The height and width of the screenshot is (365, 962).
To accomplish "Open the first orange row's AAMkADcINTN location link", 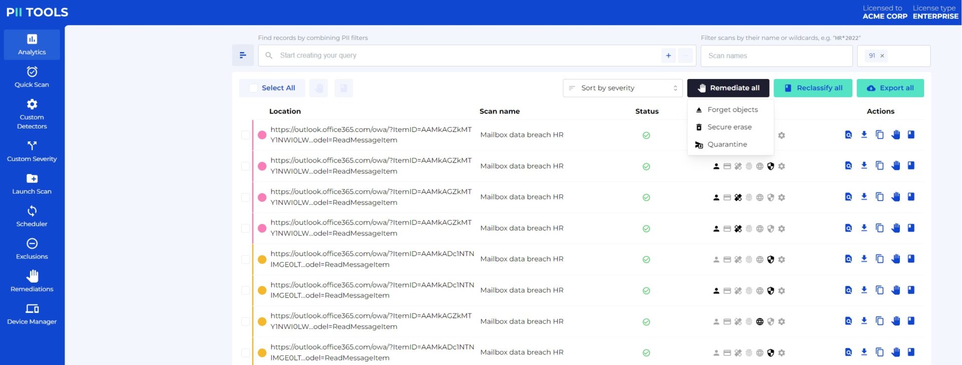I will point(372,259).
